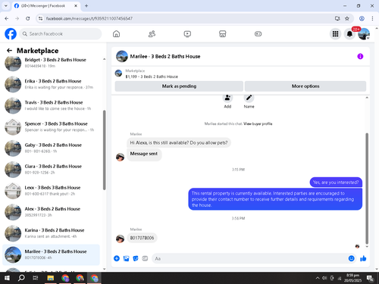Open Windows Start menu
The image size is (379, 284).
click(x=7, y=278)
